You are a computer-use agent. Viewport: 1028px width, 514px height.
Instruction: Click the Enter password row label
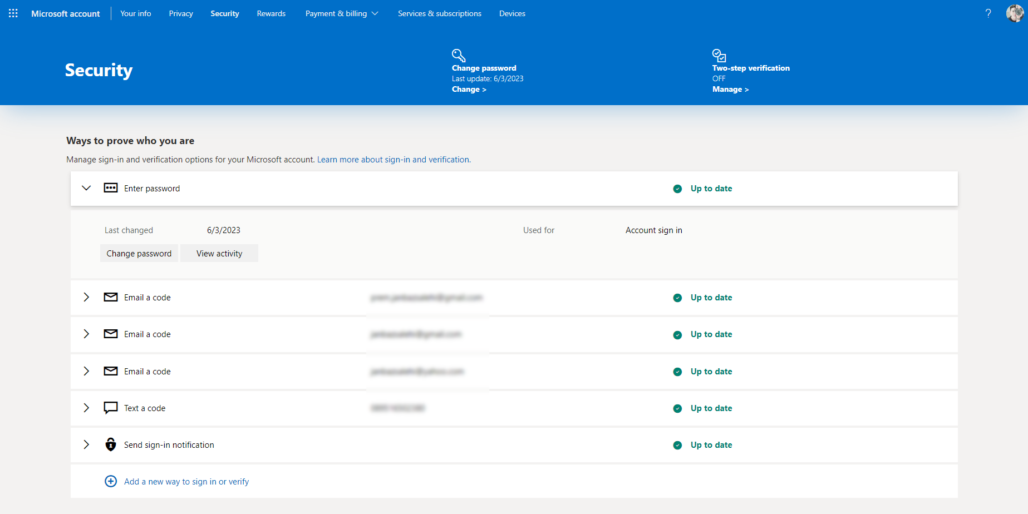click(152, 189)
